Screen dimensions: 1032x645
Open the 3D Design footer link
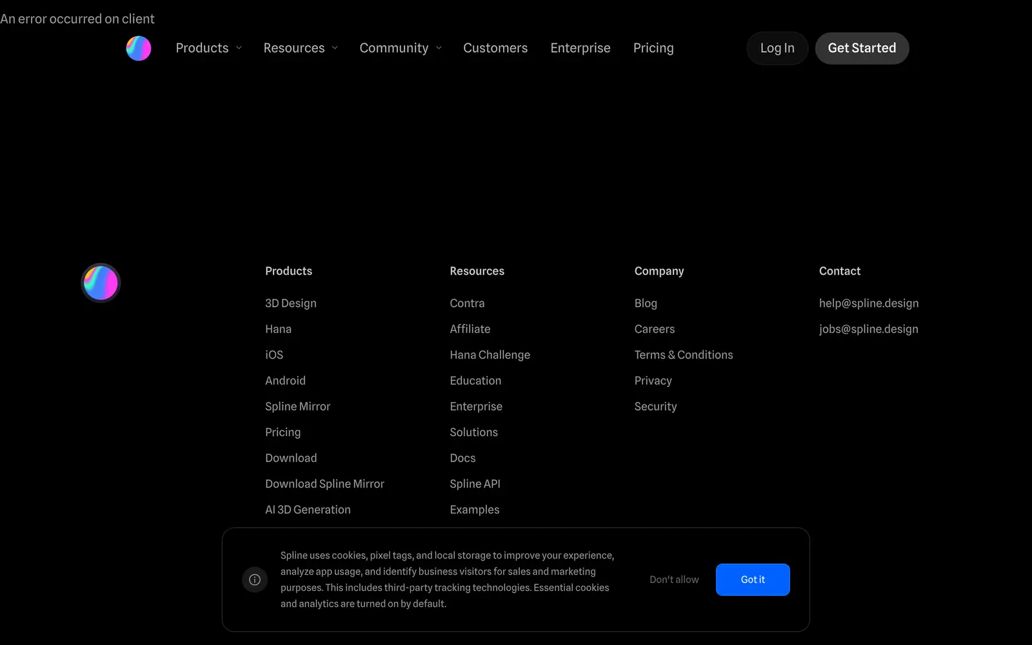tap(291, 303)
